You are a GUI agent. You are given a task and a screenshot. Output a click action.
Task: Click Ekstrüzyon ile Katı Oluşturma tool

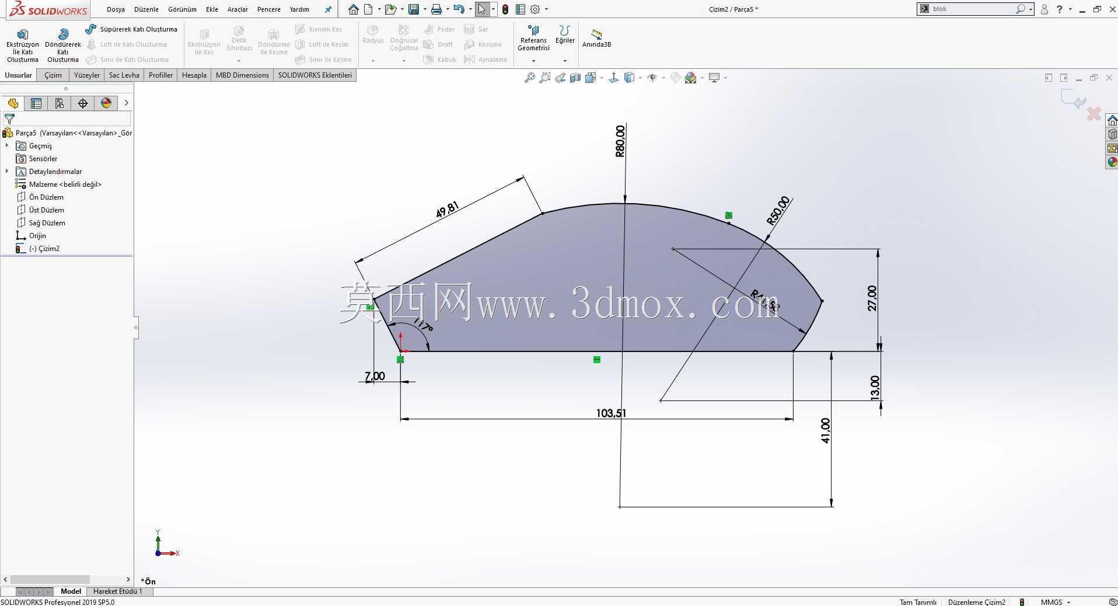tap(23, 46)
